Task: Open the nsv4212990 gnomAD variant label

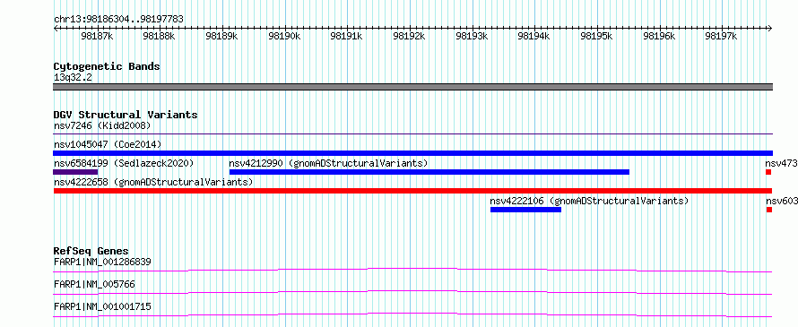Action: click(328, 163)
